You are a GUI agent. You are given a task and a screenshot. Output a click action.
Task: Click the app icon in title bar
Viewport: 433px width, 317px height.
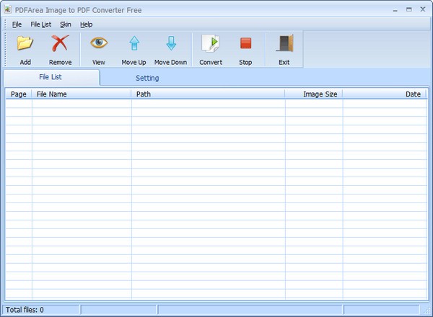[8, 9]
